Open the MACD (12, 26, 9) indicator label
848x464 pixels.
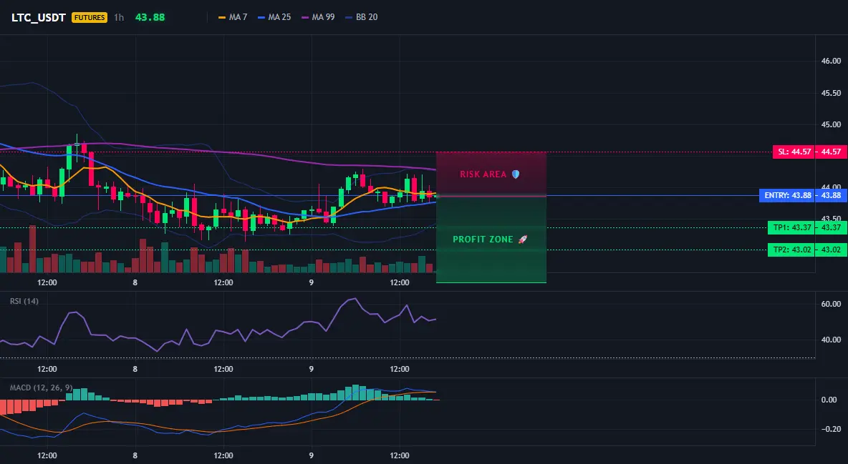(x=41, y=388)
